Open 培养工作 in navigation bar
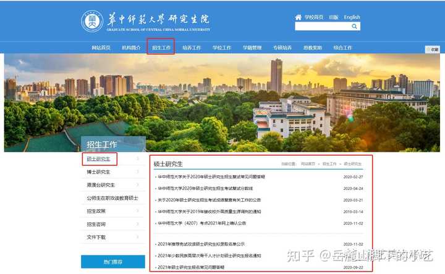 192,48
